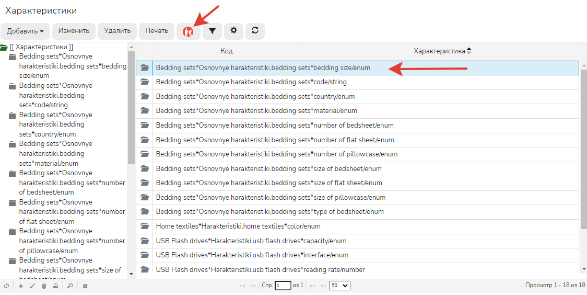Image resolution: width=587 pixels, height=295 pixels.
Task: Click the trash icon in bottom toolbar
Action: [44, 286]
